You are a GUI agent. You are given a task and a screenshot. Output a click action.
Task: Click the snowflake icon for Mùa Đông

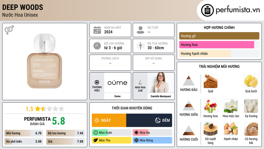click(136, 140)
